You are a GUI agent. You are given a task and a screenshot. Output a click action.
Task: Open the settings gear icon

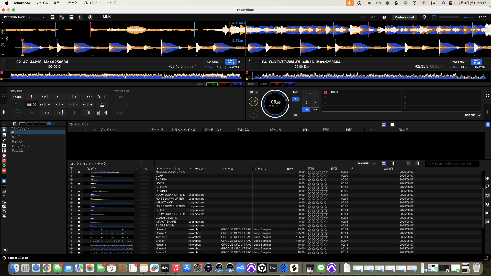point(424,17)
